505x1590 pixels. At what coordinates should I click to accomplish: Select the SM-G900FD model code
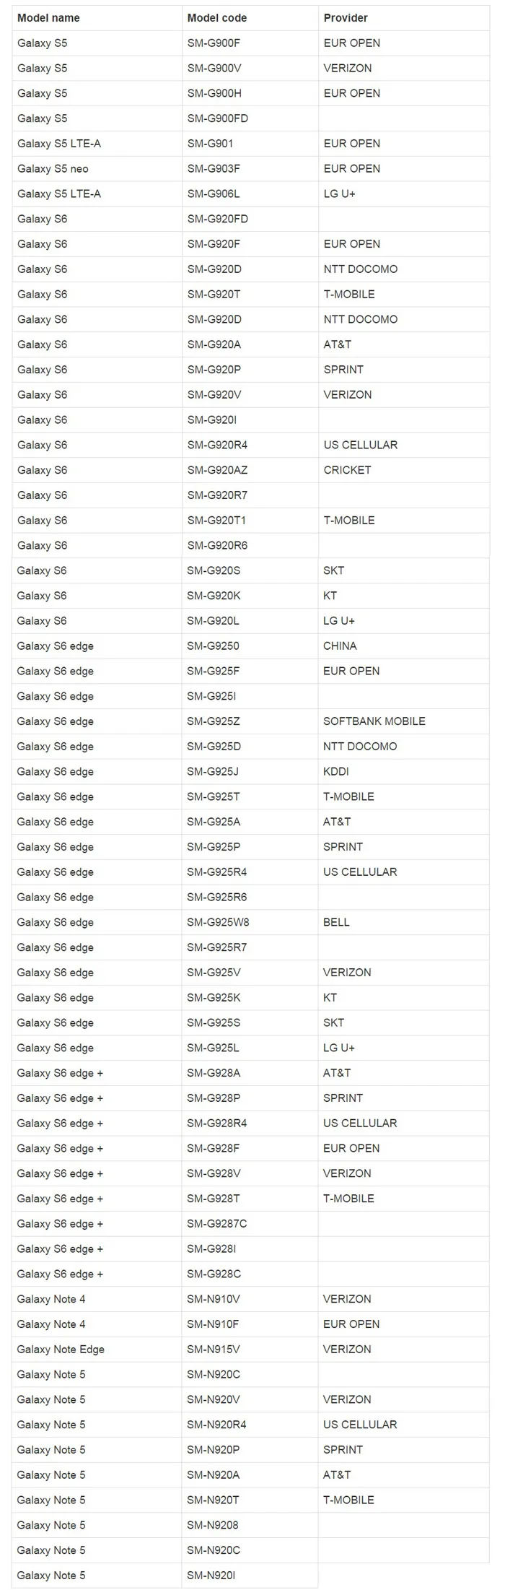click(x=217, y=118)
